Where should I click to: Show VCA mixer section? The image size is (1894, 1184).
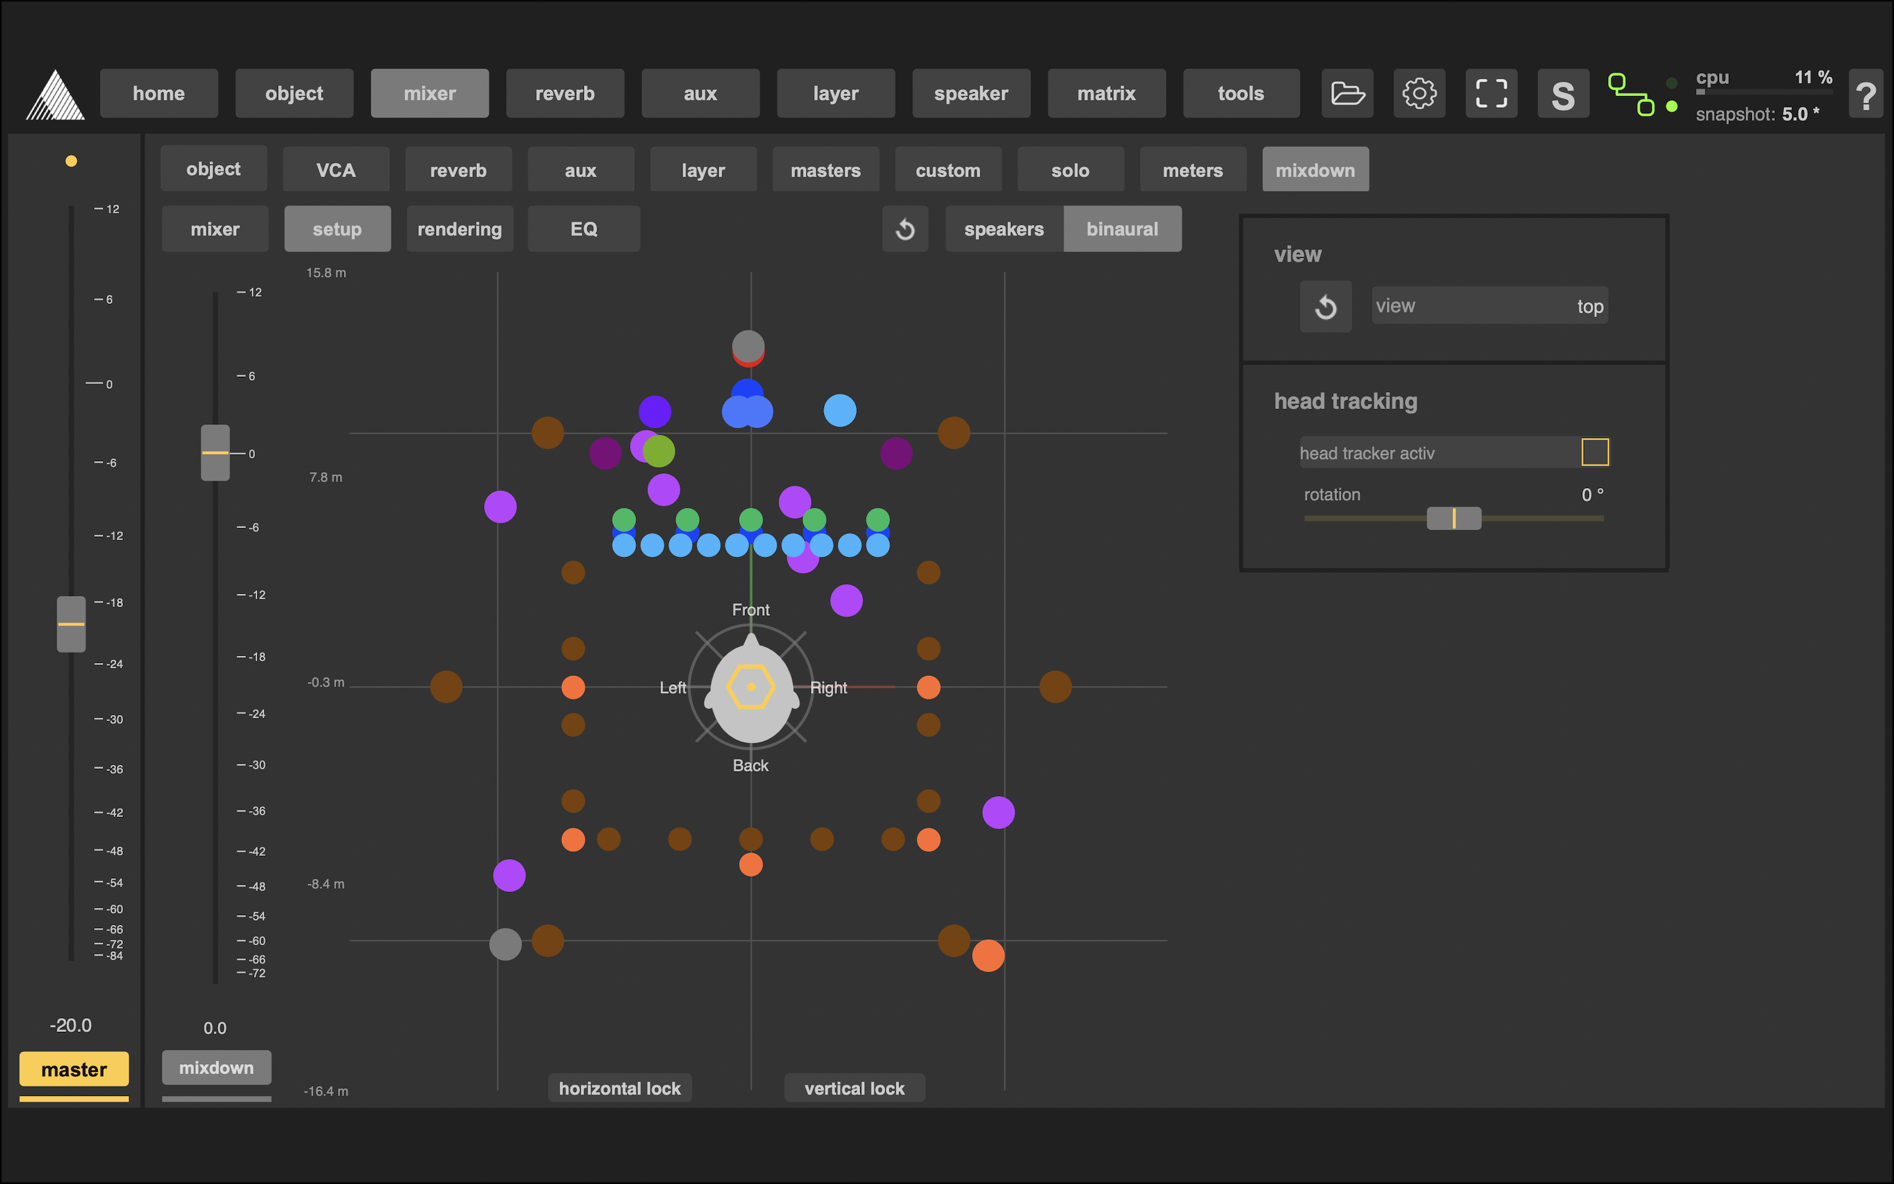click(x=336, y=169)
